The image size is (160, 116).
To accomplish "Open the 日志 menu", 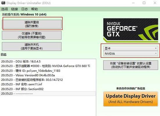I will (x=24, y=9).
